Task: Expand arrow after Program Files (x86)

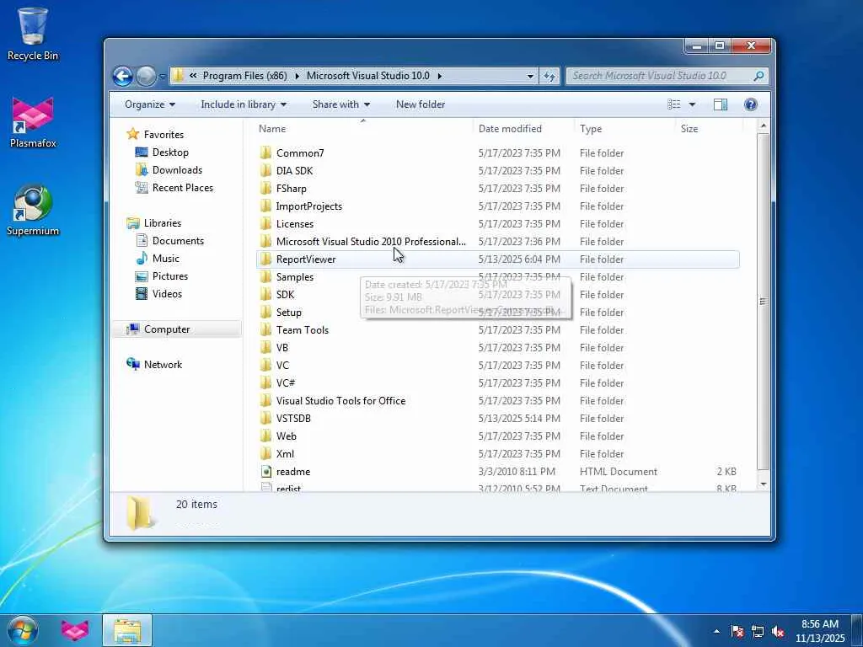Action: pos(297,76)
